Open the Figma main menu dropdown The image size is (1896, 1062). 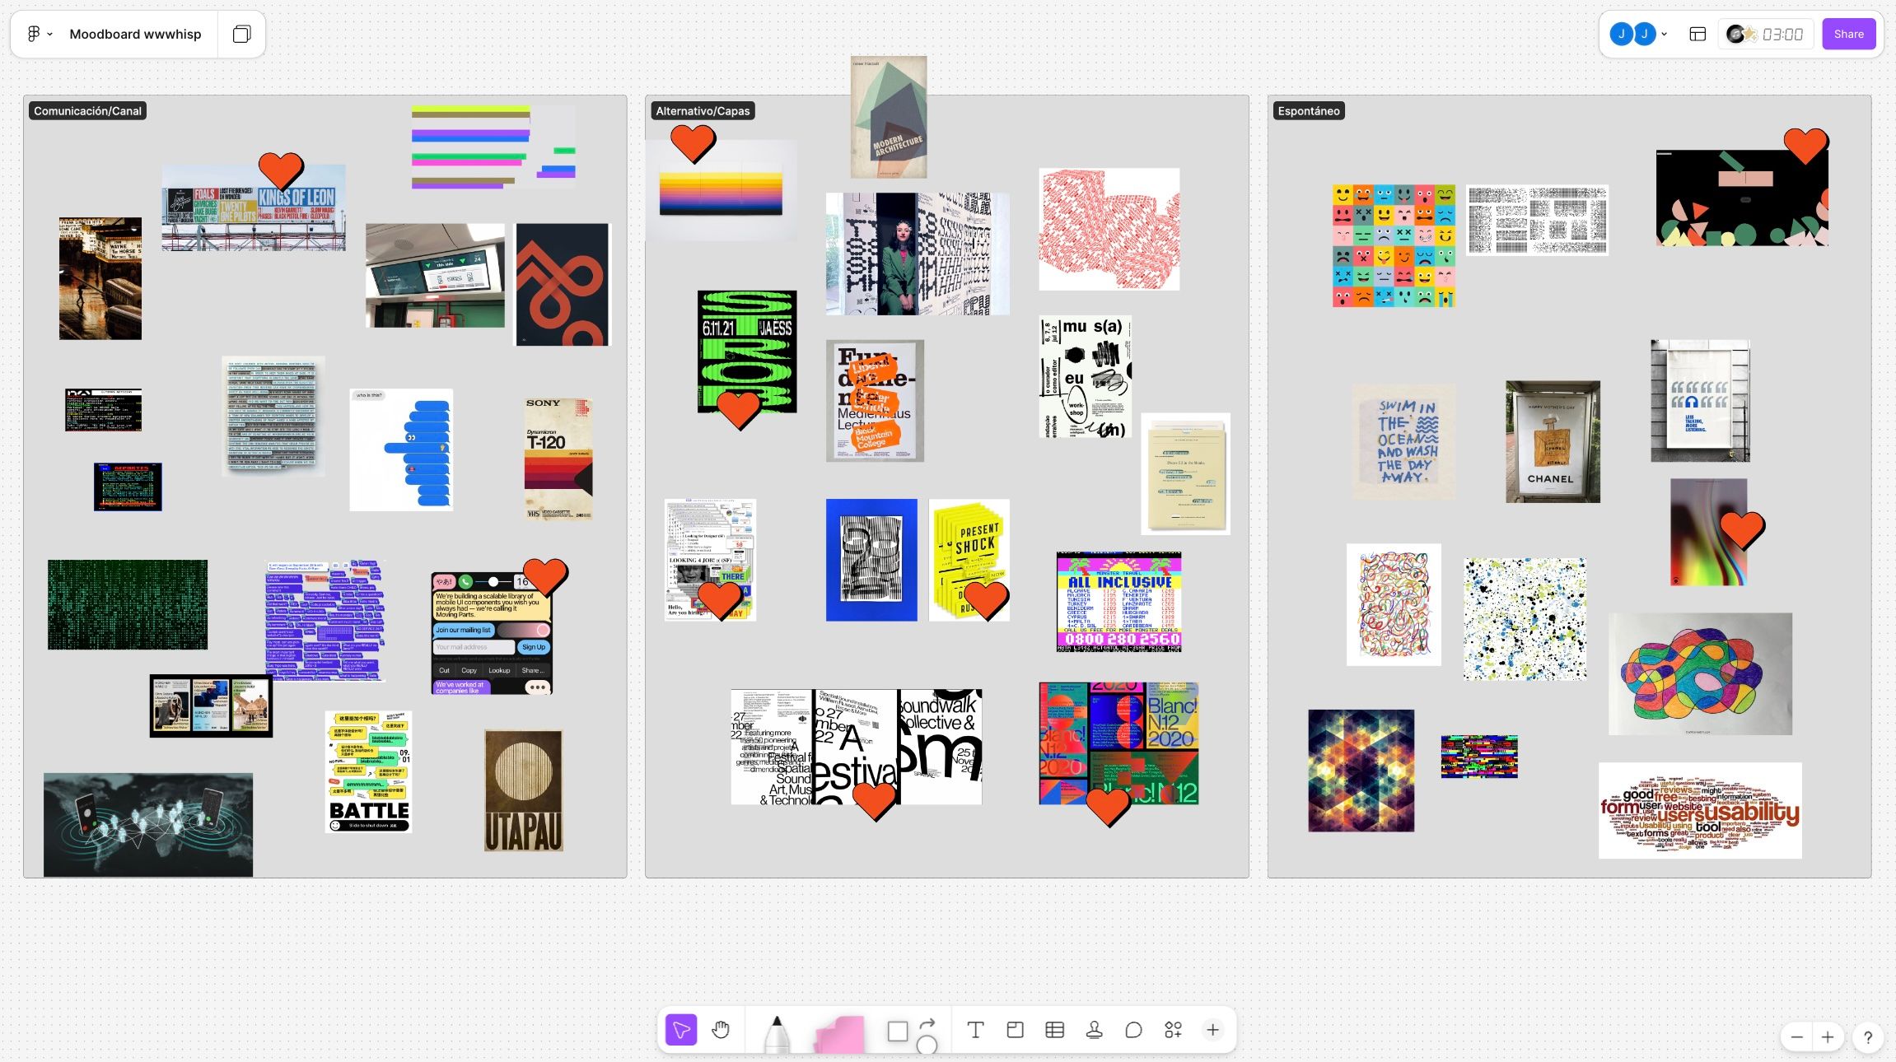coord(40,34)
